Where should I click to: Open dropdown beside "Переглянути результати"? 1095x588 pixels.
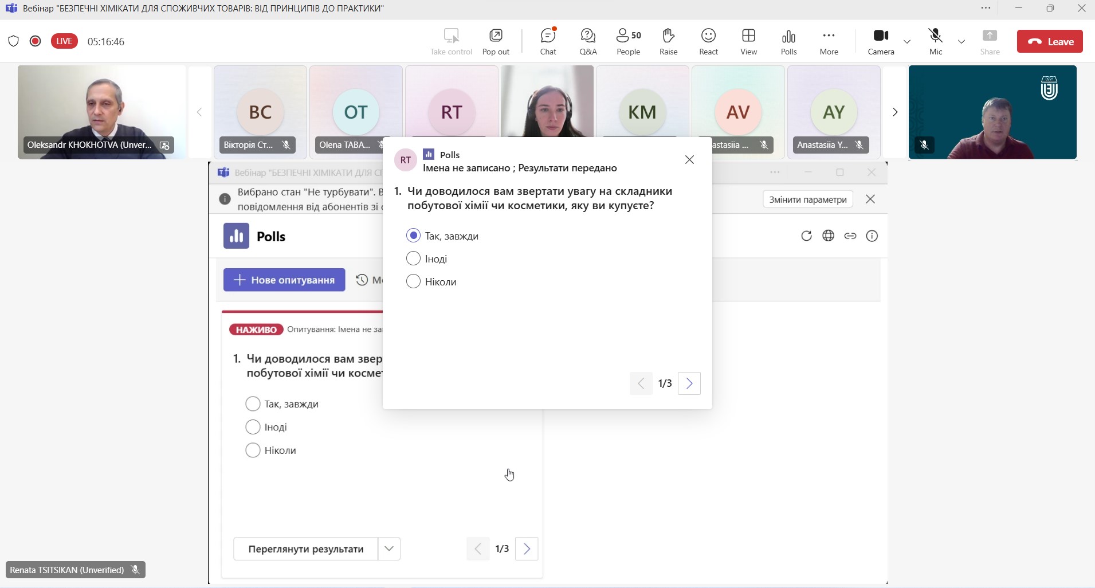tap(389, 548)
